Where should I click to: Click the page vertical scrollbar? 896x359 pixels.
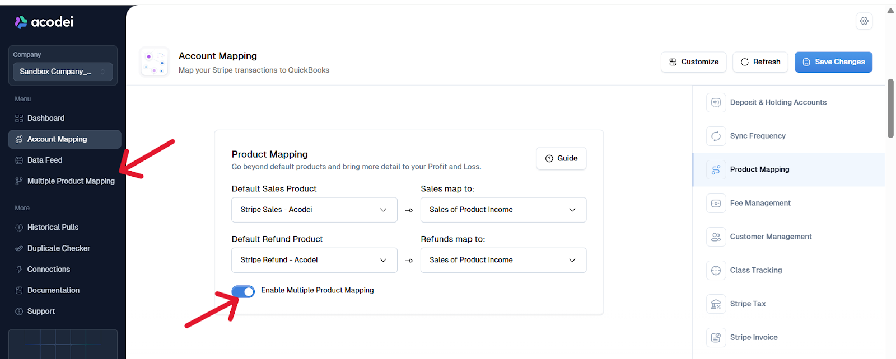click(890, 108)
